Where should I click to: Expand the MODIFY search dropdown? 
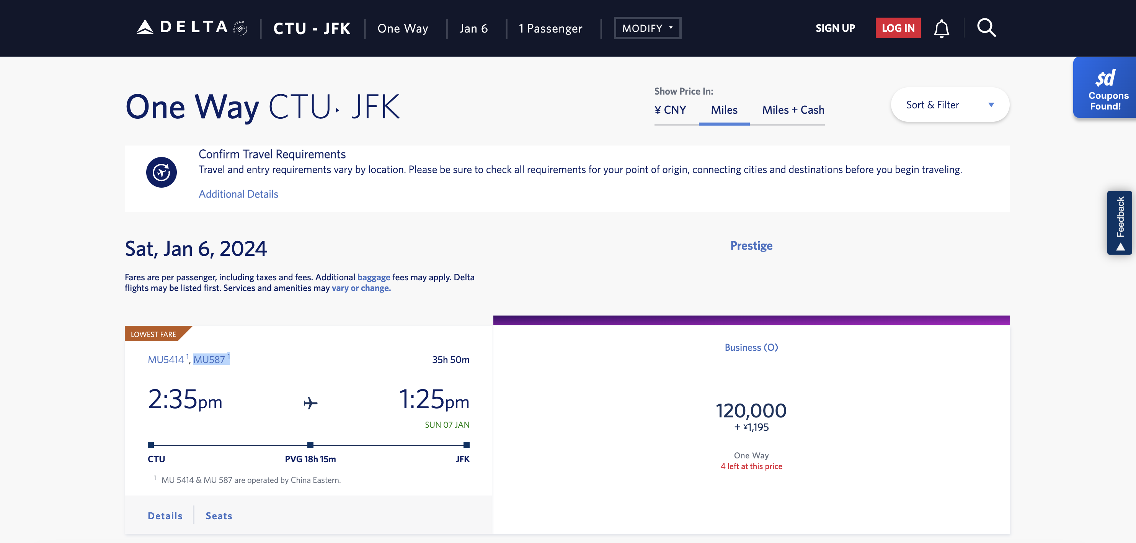pos(647,28)
